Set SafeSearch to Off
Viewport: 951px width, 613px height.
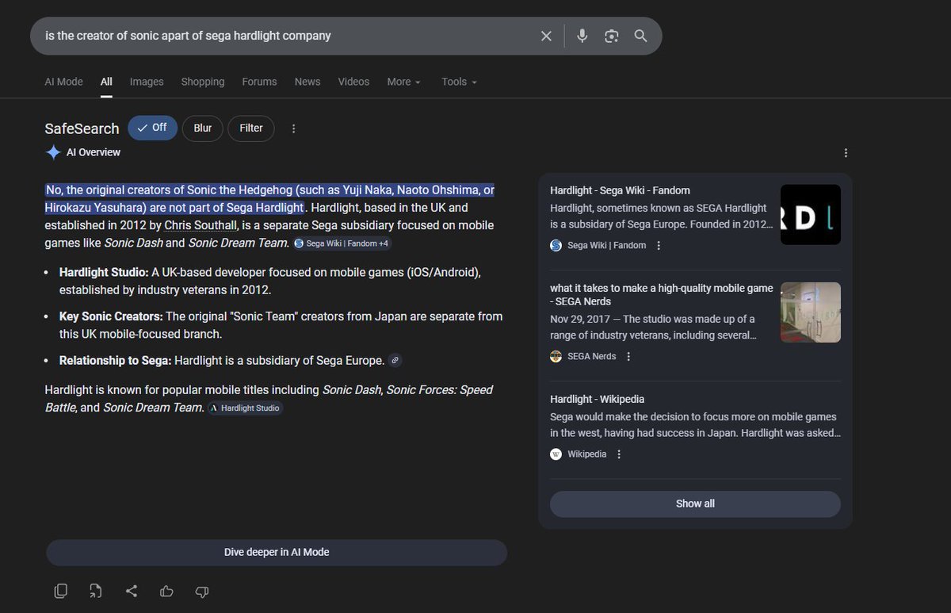(x=152, y=128)
